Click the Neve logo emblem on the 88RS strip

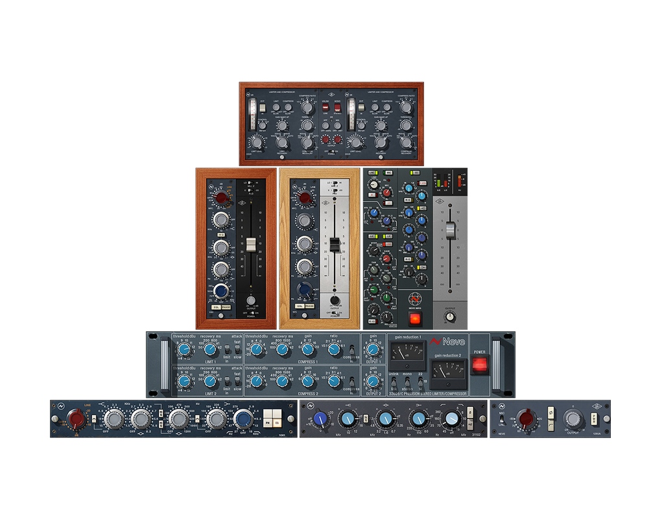coord(414,300)
